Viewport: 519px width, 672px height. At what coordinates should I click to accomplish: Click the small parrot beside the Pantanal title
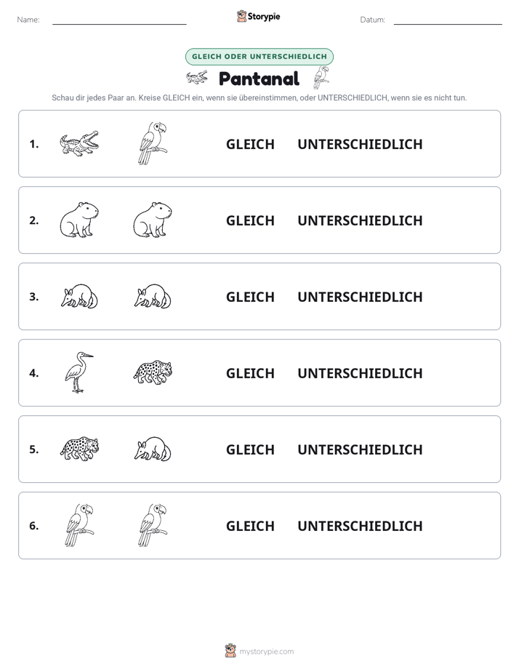321,78
